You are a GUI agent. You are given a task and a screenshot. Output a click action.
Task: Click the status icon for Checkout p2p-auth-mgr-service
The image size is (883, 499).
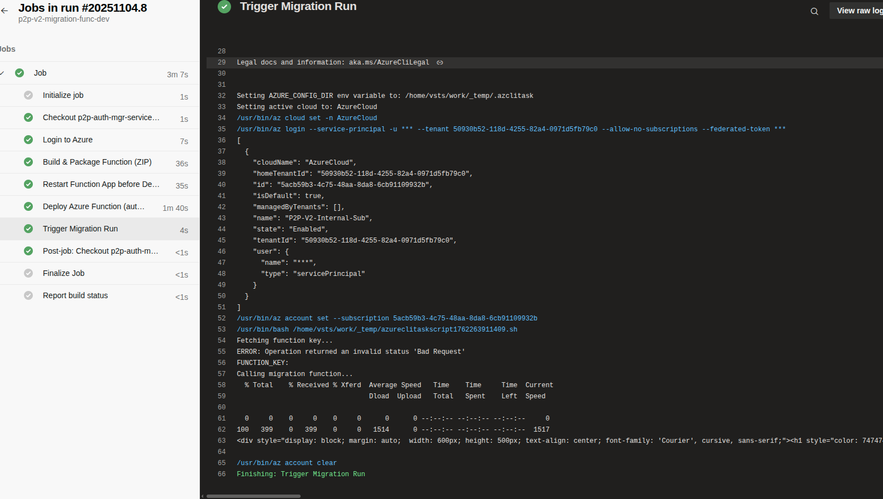28,117
